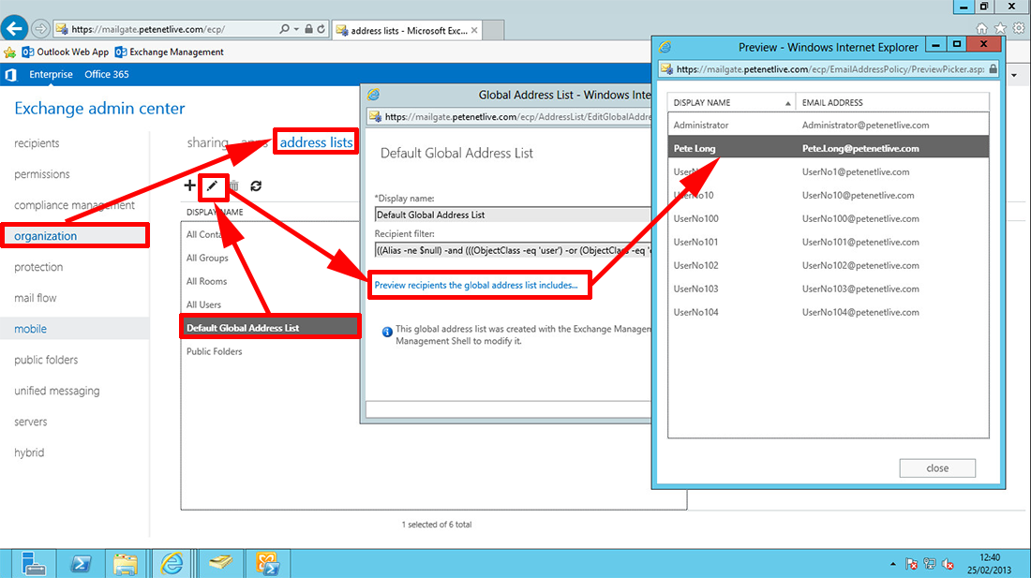Switch to the Office 365 tab

[x=107, y=75]
